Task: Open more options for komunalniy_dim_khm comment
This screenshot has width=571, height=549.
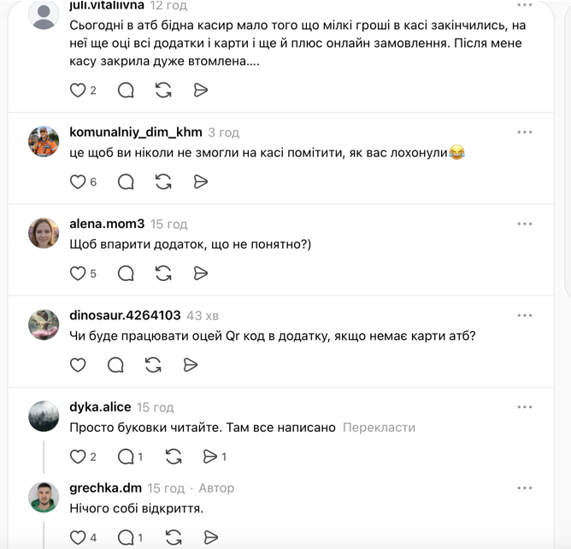Action: [525, 132]
